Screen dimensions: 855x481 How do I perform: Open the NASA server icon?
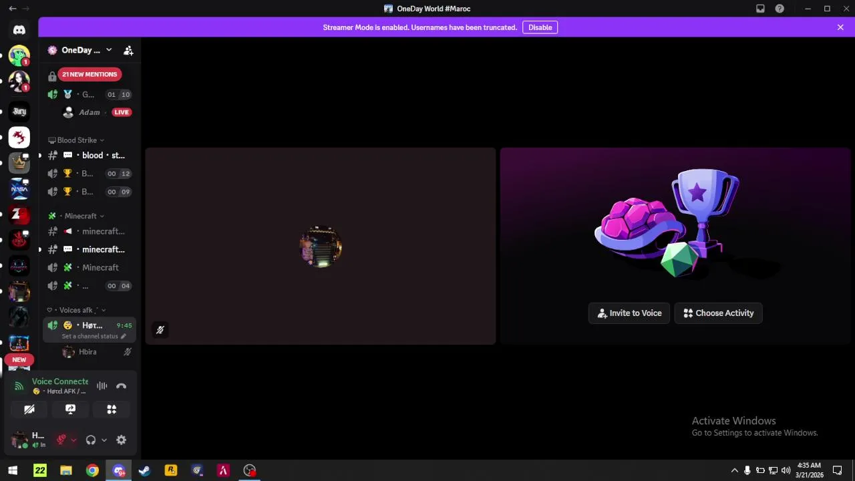click(x=19, y=189)
